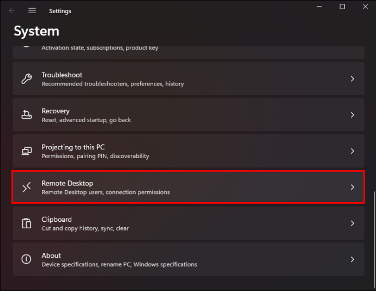Open Clipboard via its right chevron
Screen dimensions: 376x291
point(352,223)
